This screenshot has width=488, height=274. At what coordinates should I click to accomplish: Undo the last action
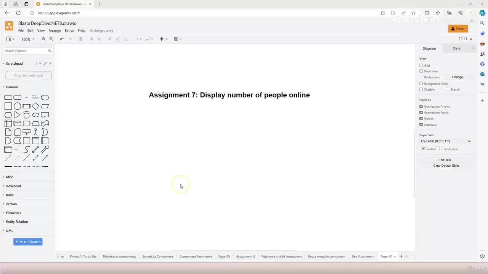[x=62, y=39]
